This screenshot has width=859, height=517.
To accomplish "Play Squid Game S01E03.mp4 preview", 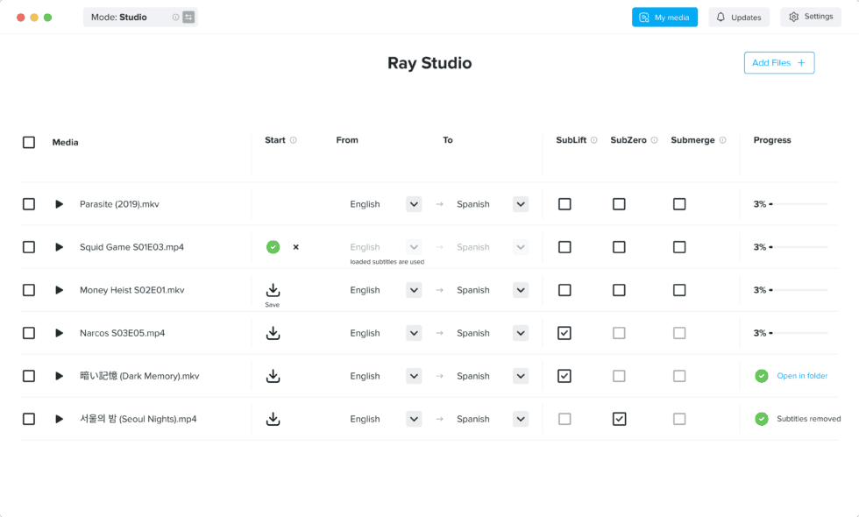I will [60, 247].
